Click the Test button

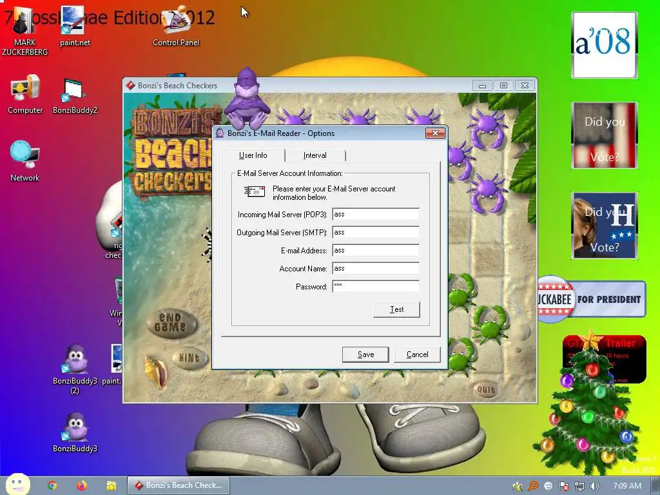(x=396, y=309)
